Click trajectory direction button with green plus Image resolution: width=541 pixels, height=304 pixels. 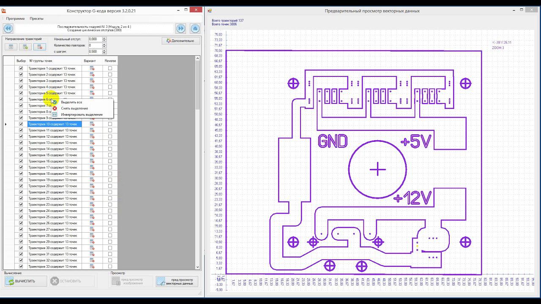pyautogui.click(x=25, y=47)
